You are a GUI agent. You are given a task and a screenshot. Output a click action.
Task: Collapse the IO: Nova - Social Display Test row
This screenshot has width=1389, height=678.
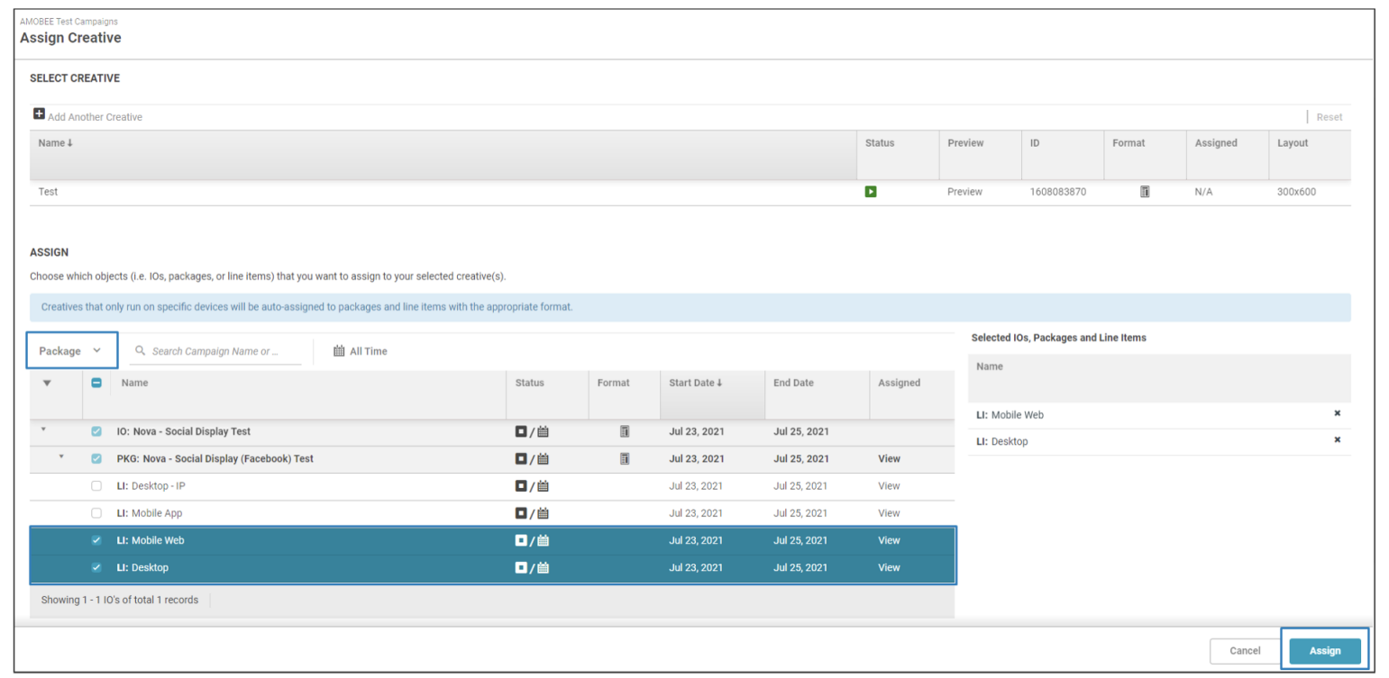coord(42,430)
